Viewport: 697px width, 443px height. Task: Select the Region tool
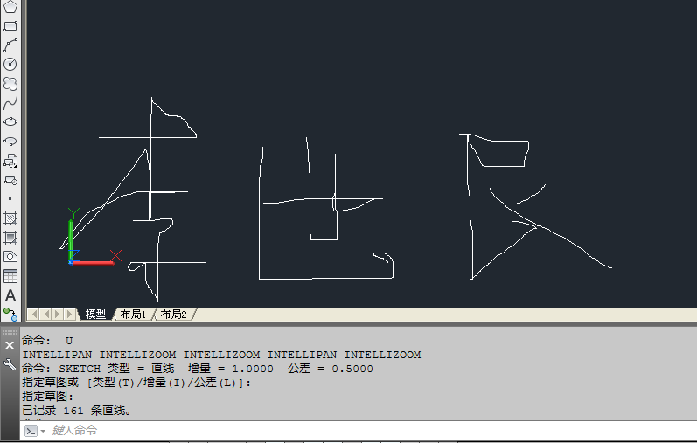coord(10,256)
